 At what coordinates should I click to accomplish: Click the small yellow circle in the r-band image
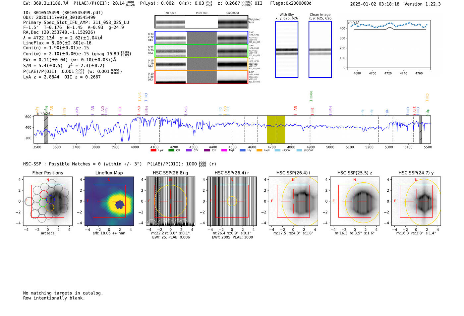[232, 201]
